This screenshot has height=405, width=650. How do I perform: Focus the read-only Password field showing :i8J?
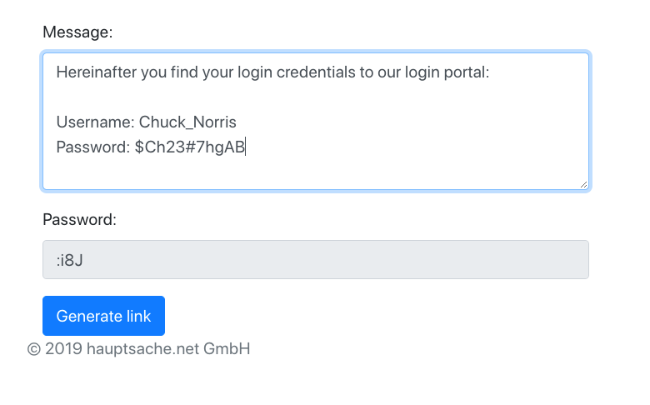click(316, 259)
